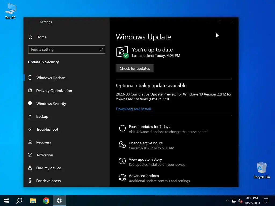
Task: Go to Home in Settings
Action: (67, 37)
